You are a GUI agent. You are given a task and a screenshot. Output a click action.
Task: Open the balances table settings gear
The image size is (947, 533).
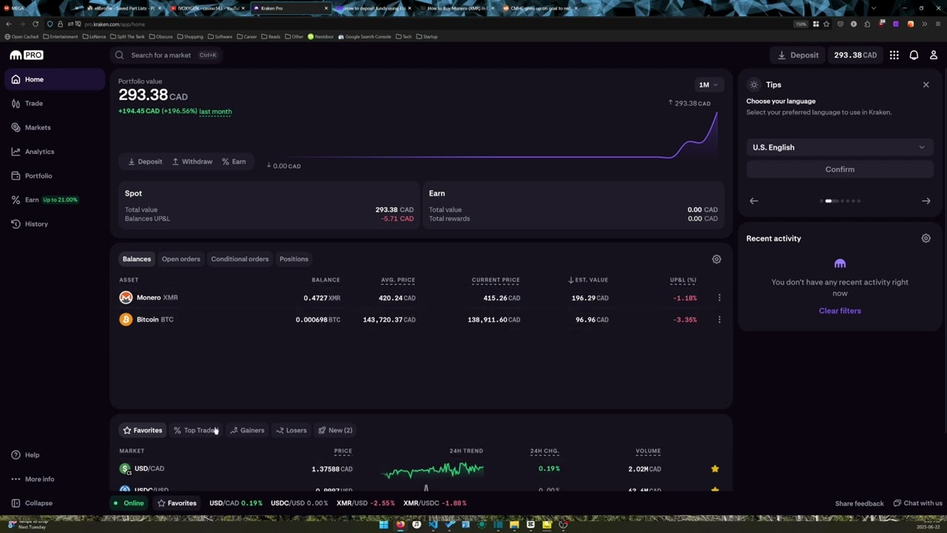716,259
